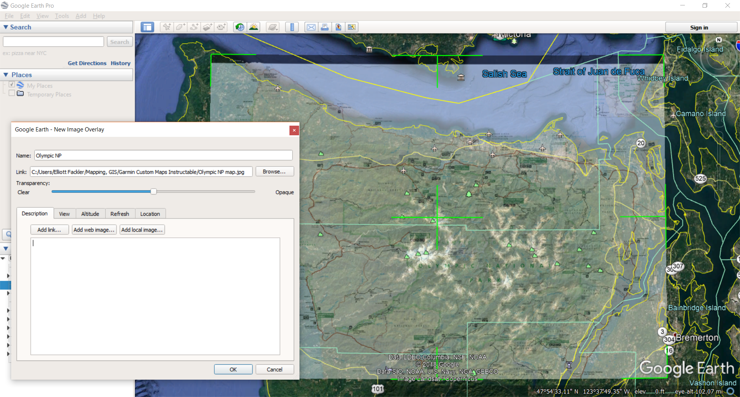The height and width of the screenshot is (397, 740).
Task: Click the green crosshair center of overlay
Action: [437, 217]
